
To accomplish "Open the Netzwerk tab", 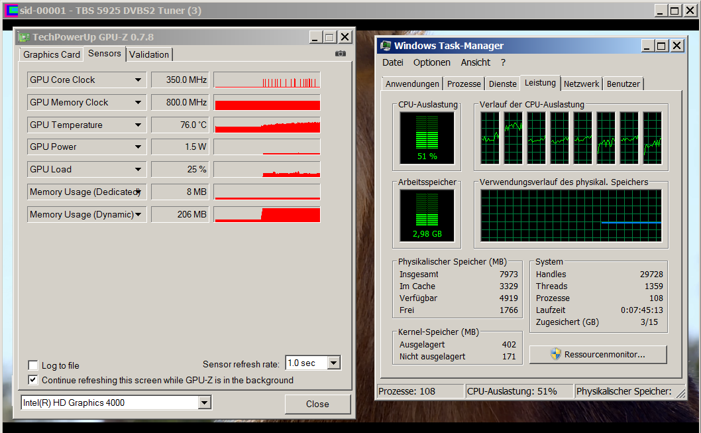I will pos(581,84).
